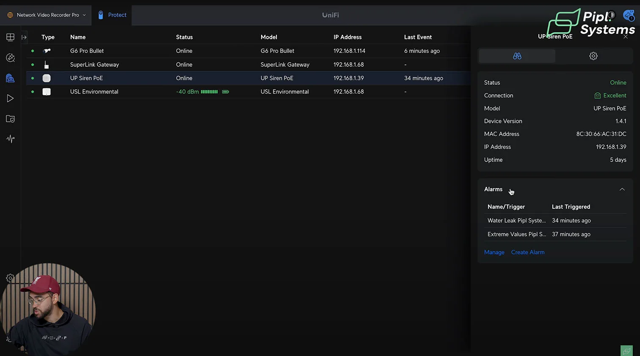Select the Water Leak alarm row
Screen dimensions: 640x356
[555, 221]
